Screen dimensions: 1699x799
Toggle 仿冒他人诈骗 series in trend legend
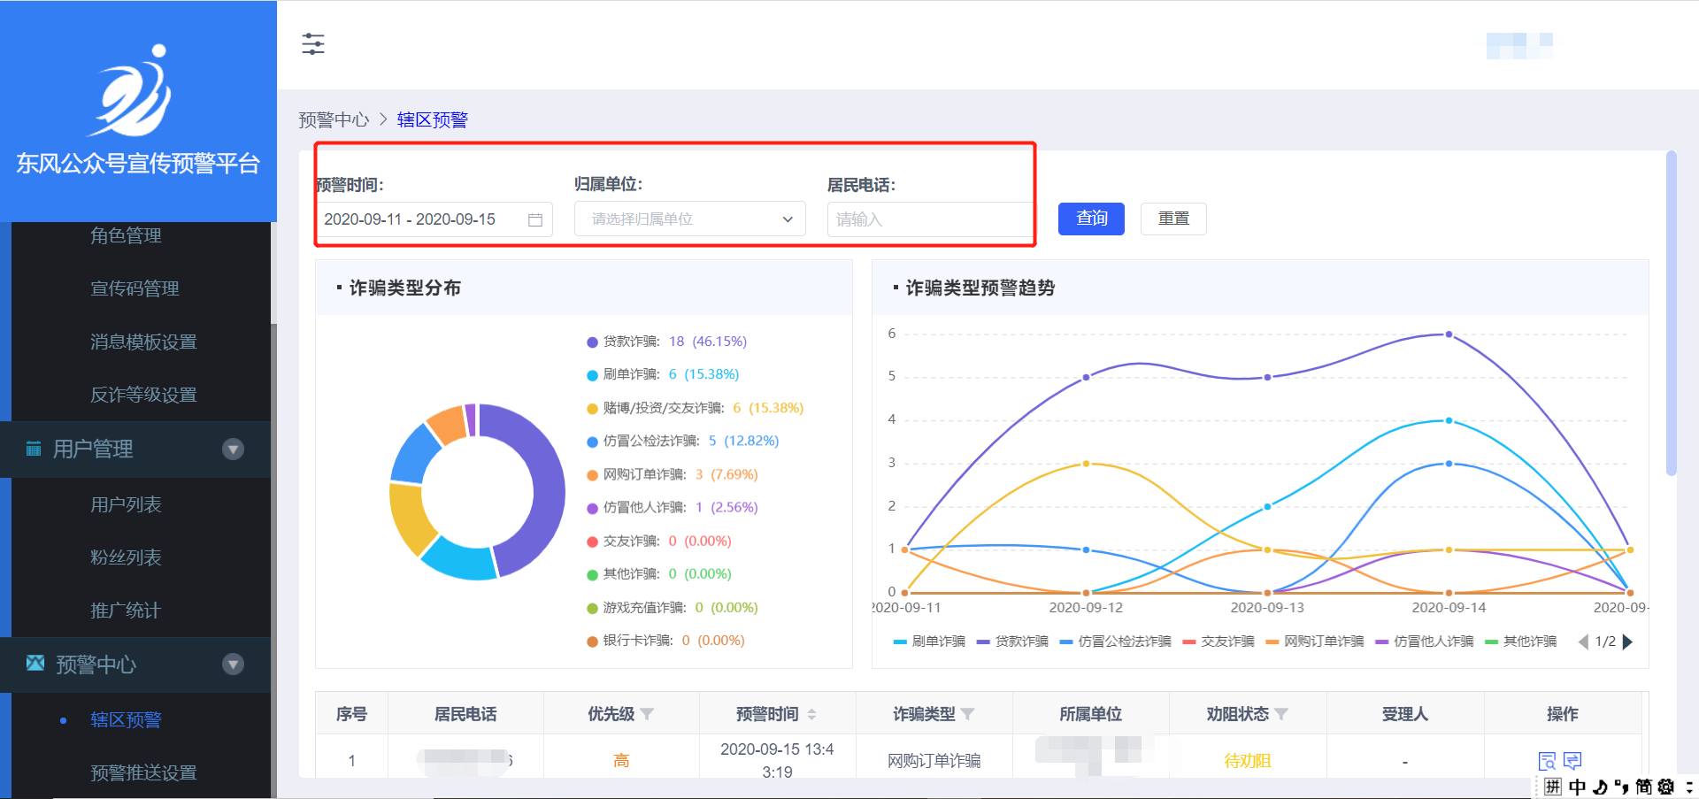pos(1425,642)
